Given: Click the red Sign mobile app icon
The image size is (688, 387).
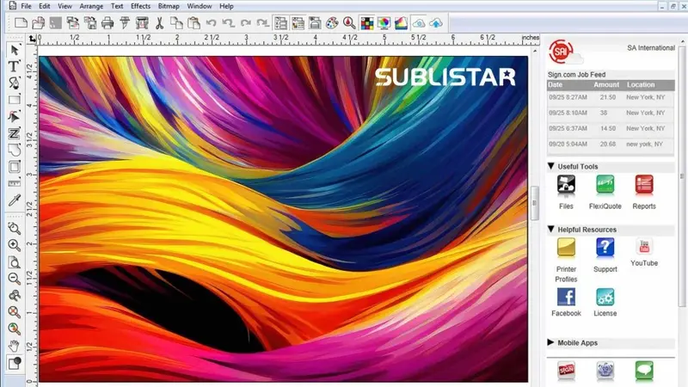Looking at the screenshot, I should coord(566,371).
